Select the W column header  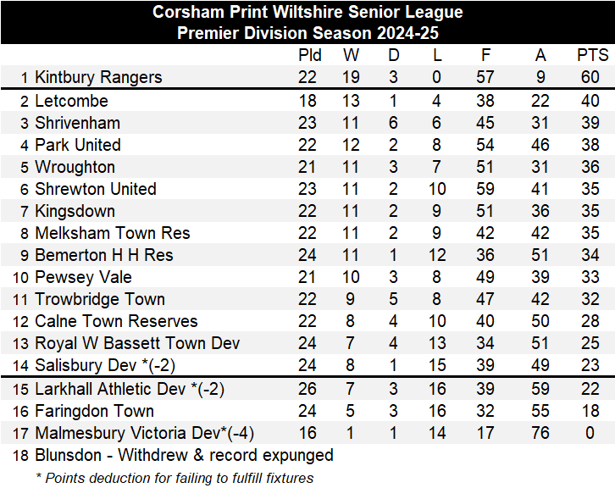coord(351,55)
